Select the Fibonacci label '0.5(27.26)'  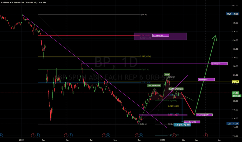(145, 69)
